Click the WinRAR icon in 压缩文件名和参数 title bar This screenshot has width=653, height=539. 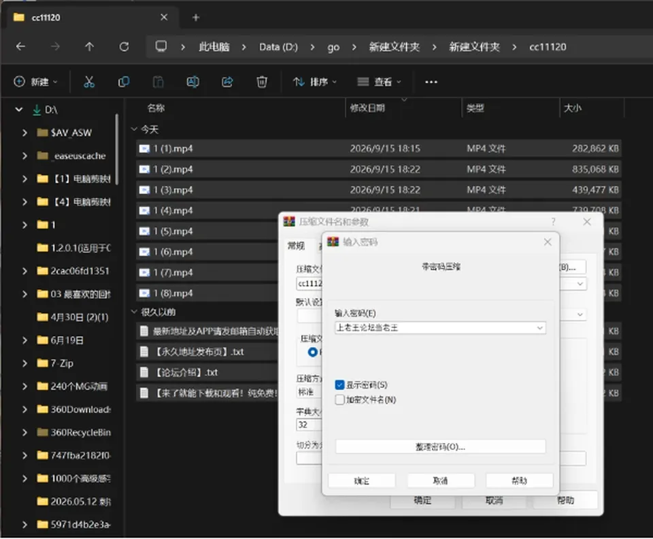tap(289, 222)
